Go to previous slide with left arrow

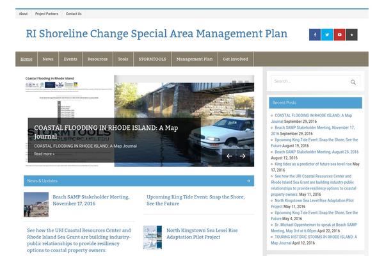pyautogui.click(x=230, y=156)
